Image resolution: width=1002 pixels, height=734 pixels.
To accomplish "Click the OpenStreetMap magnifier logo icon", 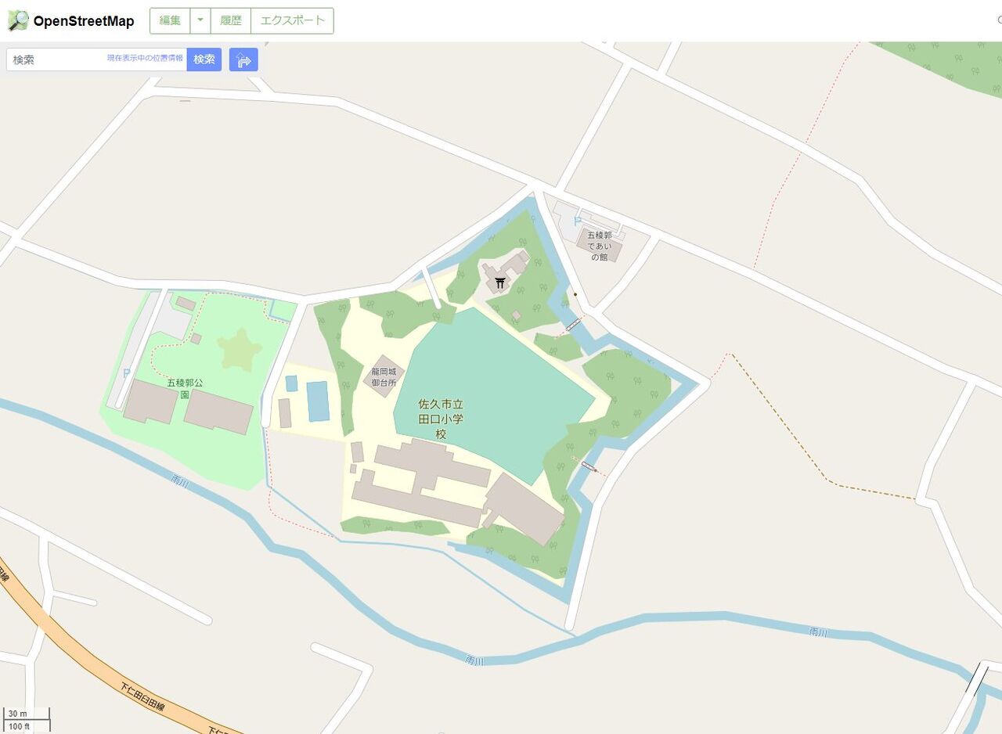I will click(18, 21).
